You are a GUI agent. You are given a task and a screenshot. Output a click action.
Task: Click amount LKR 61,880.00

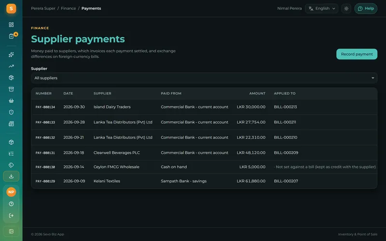click(x=251, y=181)
